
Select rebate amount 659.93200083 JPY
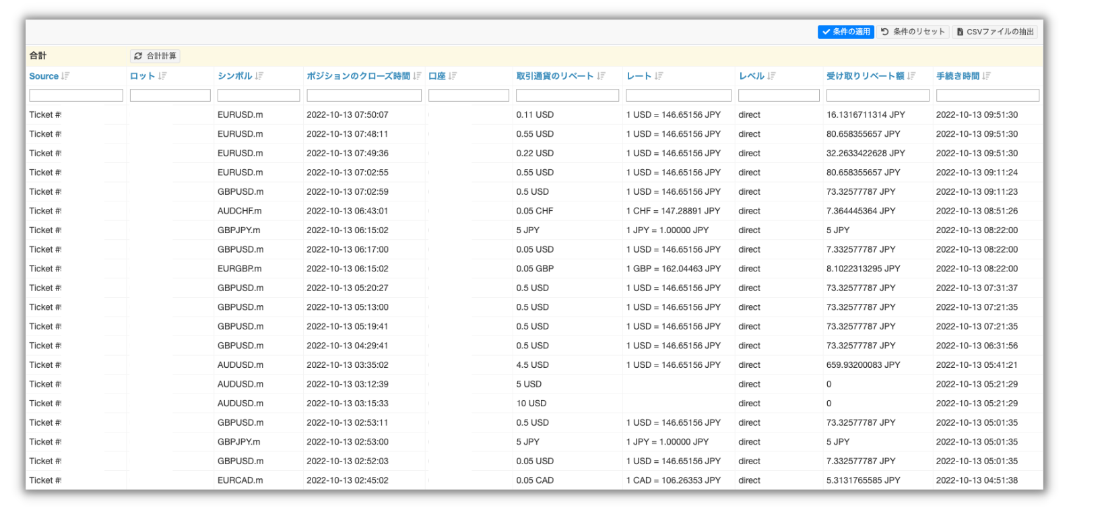coord(864,365)
